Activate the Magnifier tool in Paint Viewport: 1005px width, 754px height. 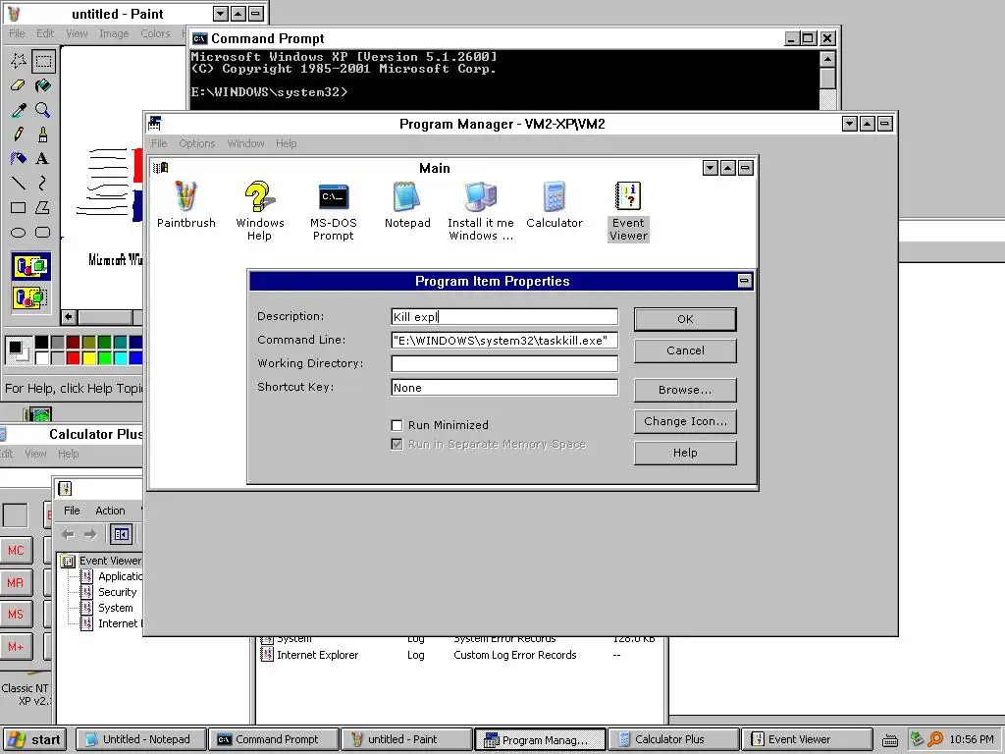click(43, 110)
